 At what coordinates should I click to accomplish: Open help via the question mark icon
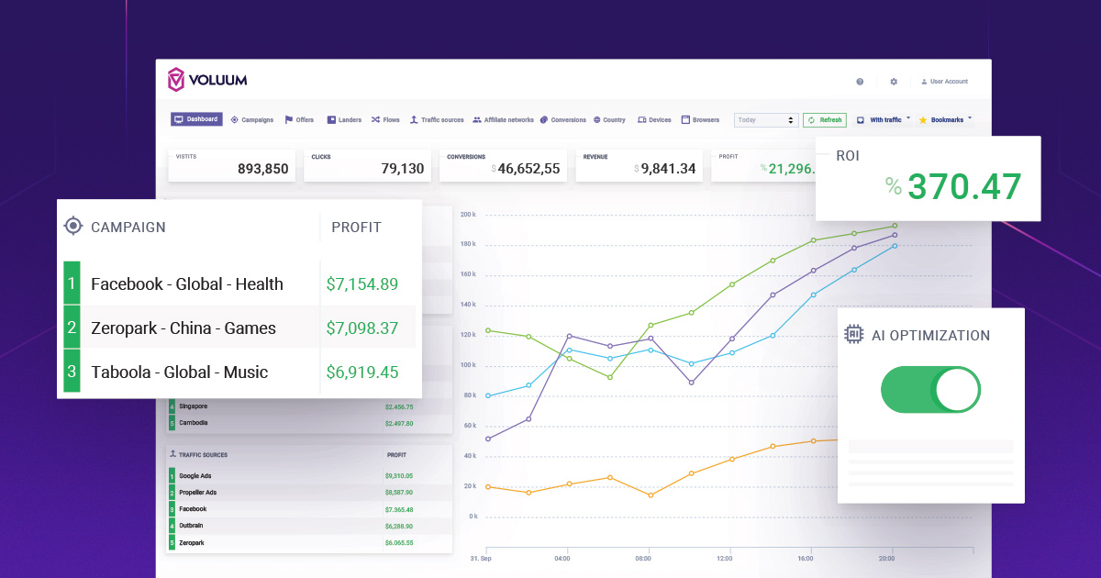click(x=860, y=82)
